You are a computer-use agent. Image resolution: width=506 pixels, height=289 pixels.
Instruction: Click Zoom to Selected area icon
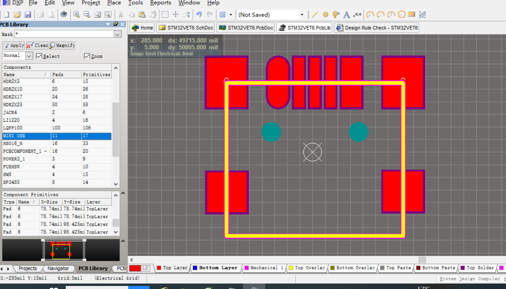[x=108, y=15]
